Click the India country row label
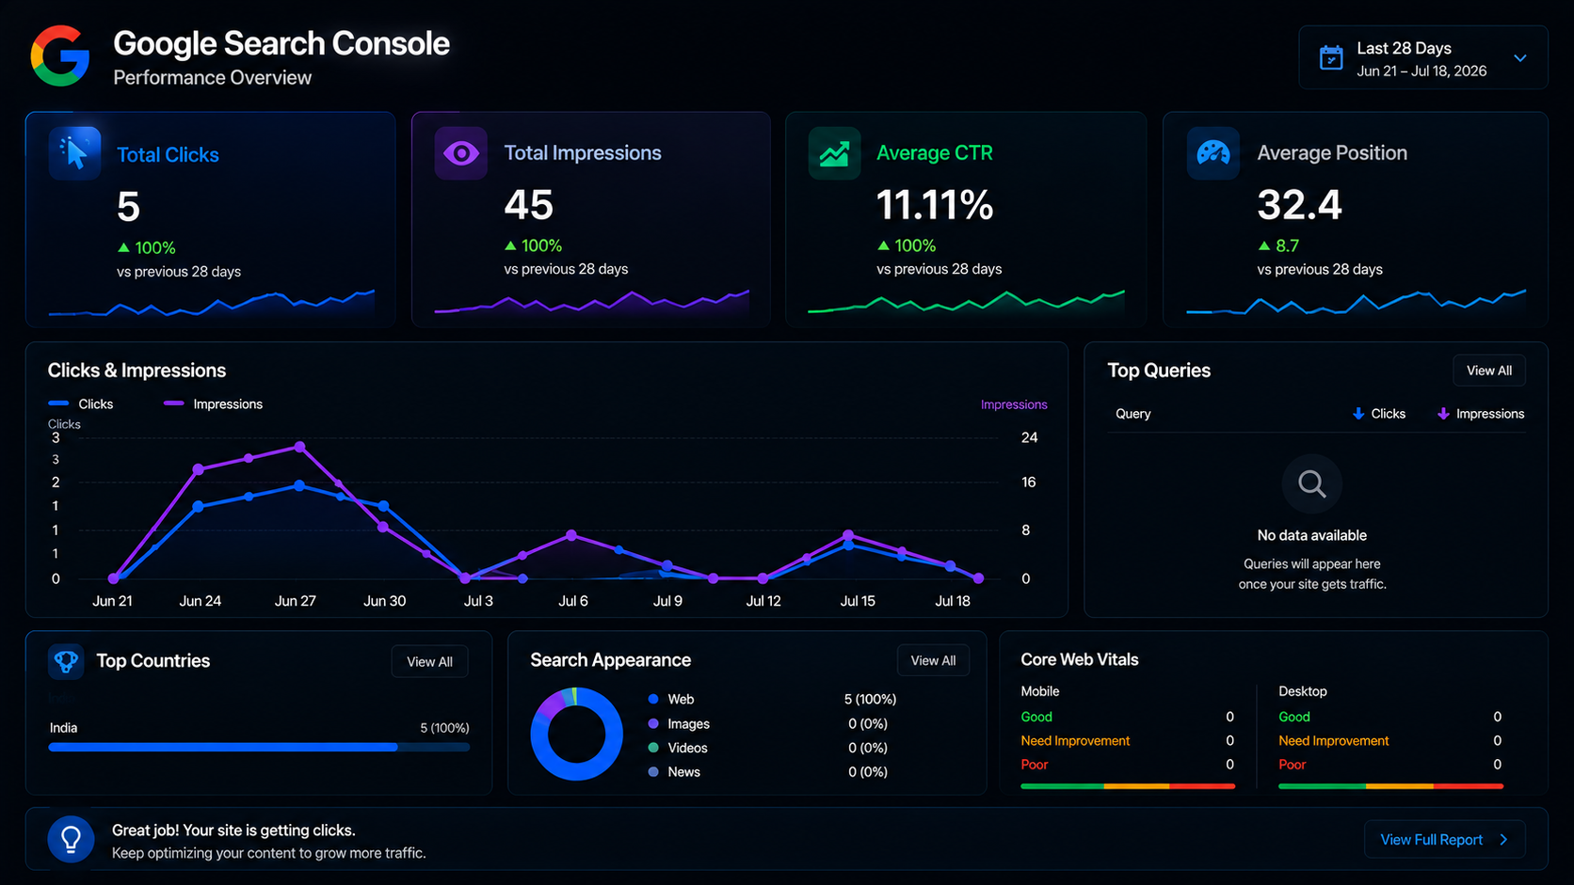Image resolution: width=1574 pixels, height=885 pixels. click(x=64, y=728)
